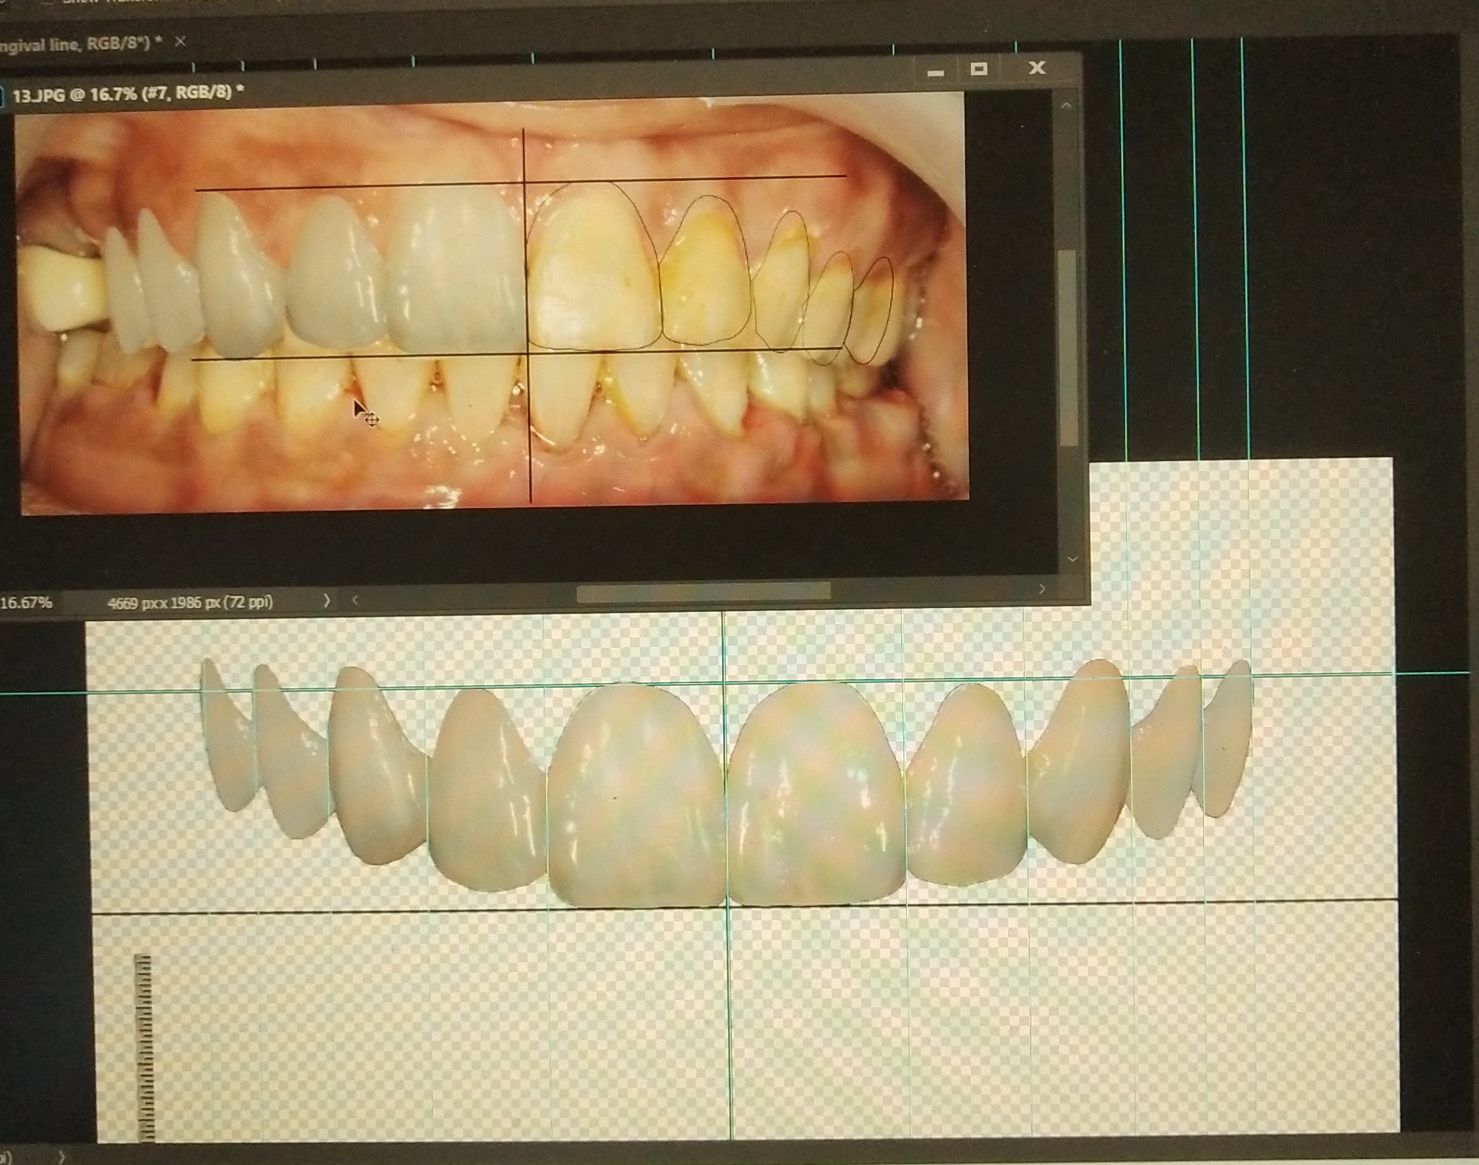The width and height of the screenshot is (1479, 1165).
Task: Open the status chevron of the lower teeth document
Action: (x=62, y=1157)
